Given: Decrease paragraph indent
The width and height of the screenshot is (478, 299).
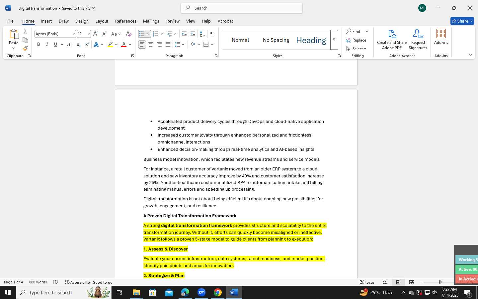Looking at the screenshot, I should (184, 34).
